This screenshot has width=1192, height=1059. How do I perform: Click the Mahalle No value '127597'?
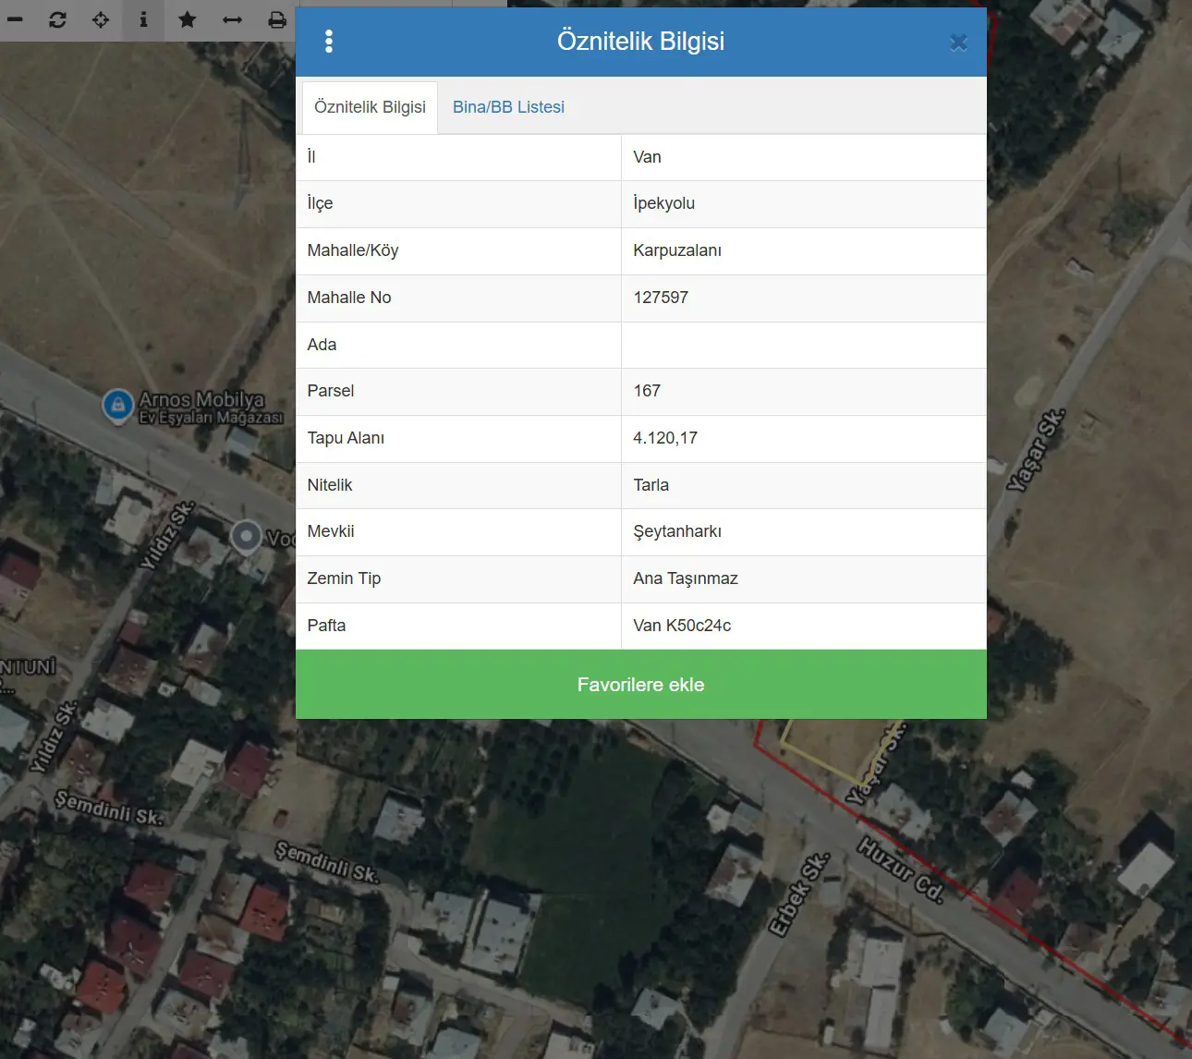[x=661, y=298]
